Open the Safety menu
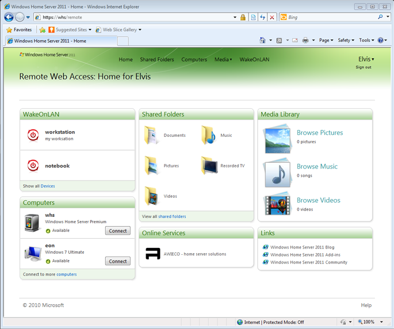The width and height of the screenshot is (394, 329). click(x=346, y=40)
